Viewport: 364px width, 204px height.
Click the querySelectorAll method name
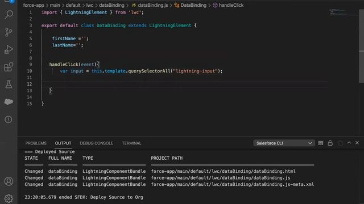149,71
